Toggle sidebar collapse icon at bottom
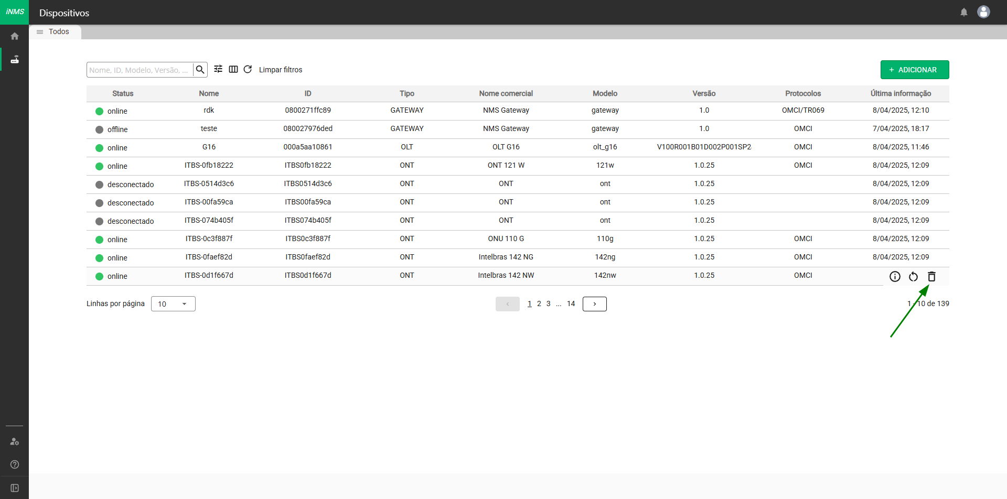This screenshot has height=499, width=1007. [15, 488]
